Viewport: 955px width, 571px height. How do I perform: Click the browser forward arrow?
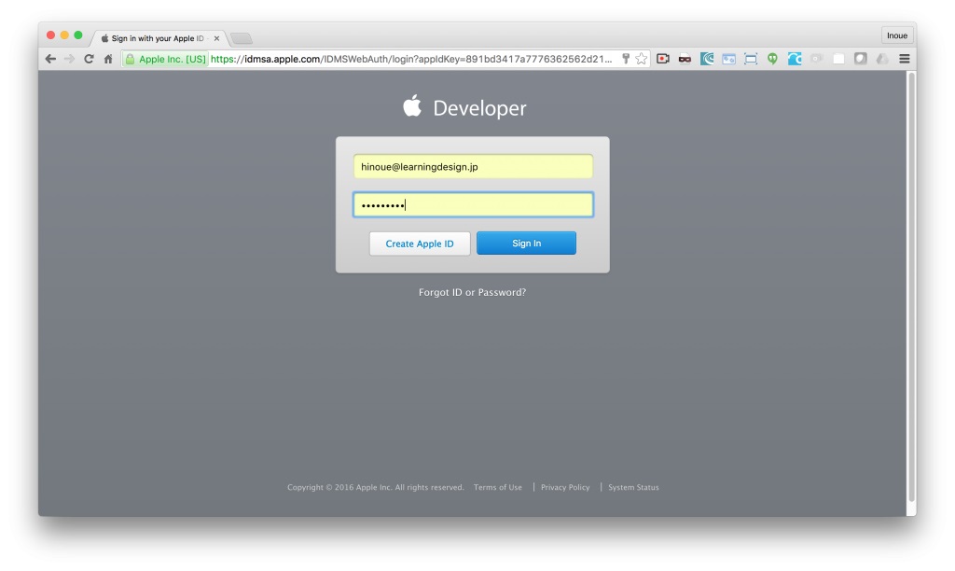[x=69, y=59]
